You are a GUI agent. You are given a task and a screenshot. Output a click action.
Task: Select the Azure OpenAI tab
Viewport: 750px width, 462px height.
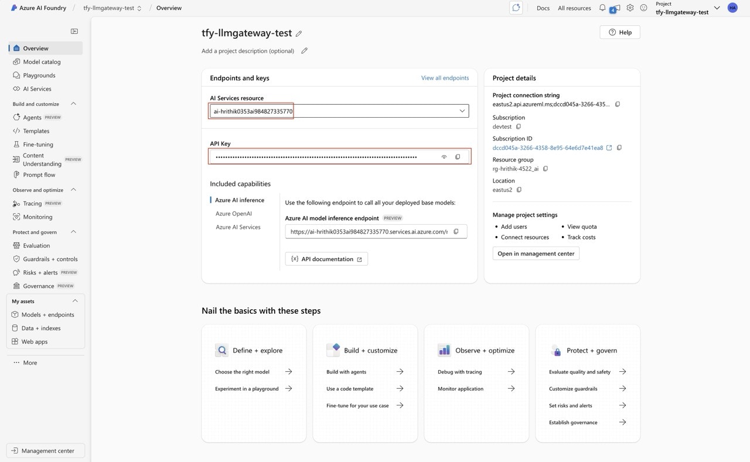tap(234, 214)
